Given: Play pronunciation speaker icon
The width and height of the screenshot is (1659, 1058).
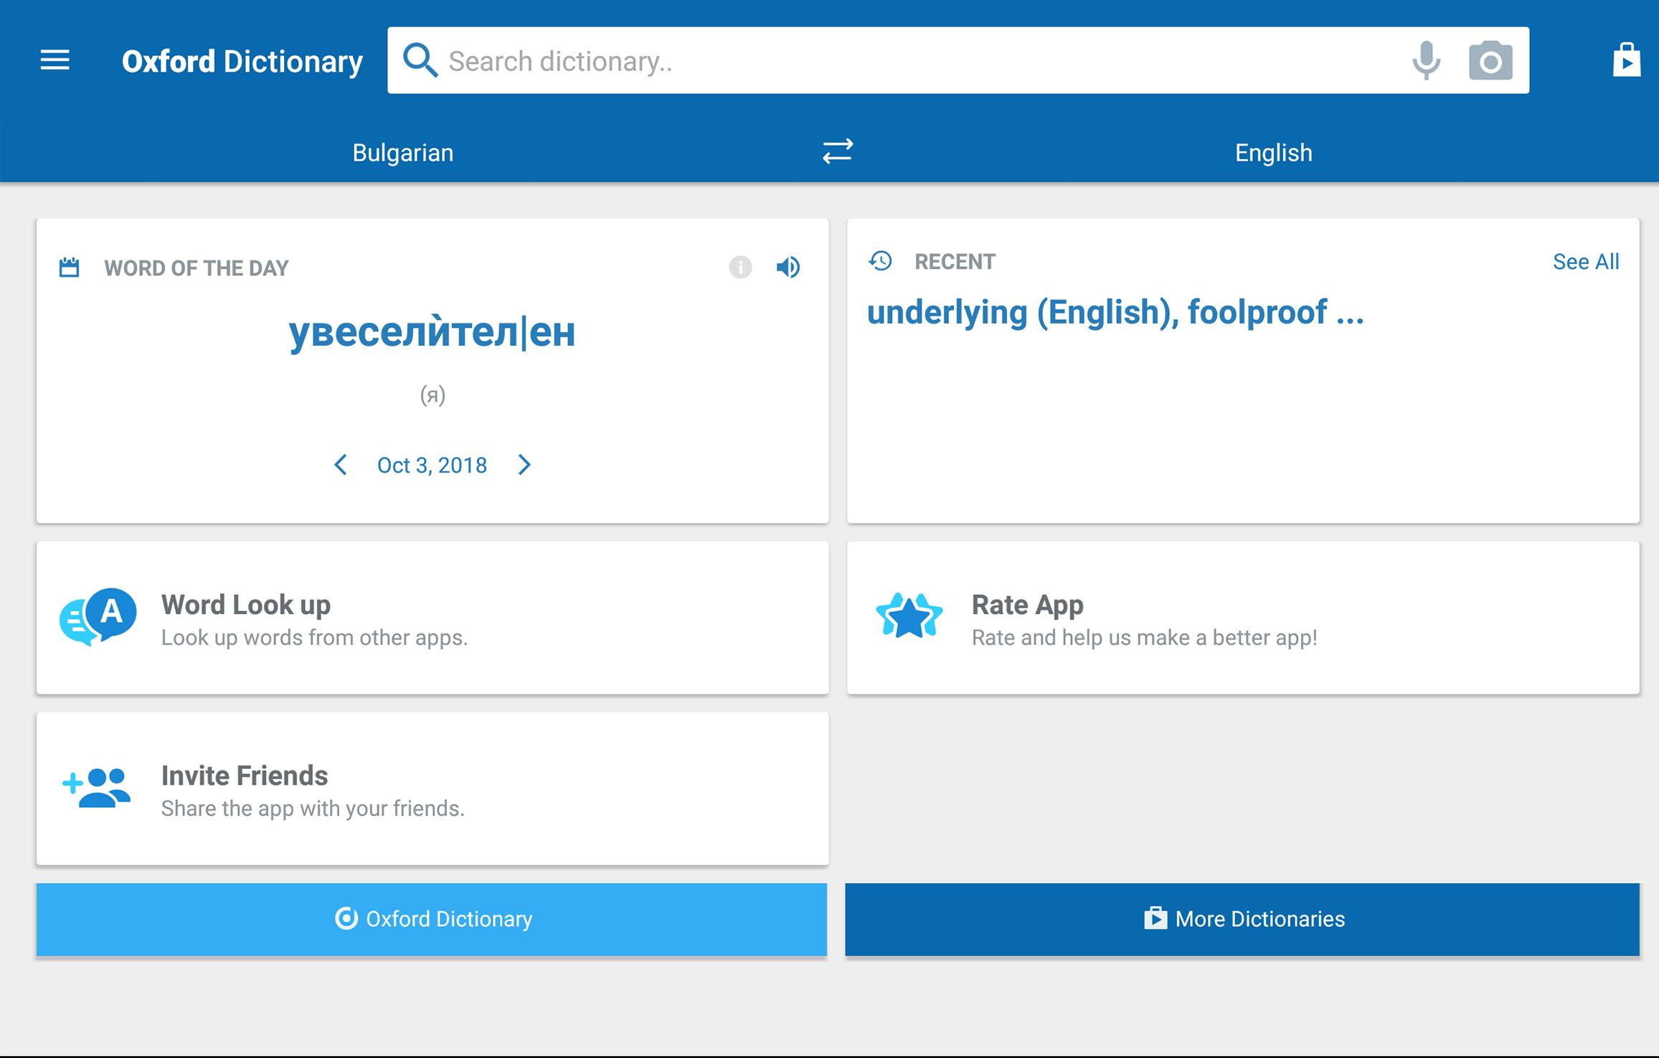Looking at the screenshot, I should pyautogui.click(x=788, y=268).
